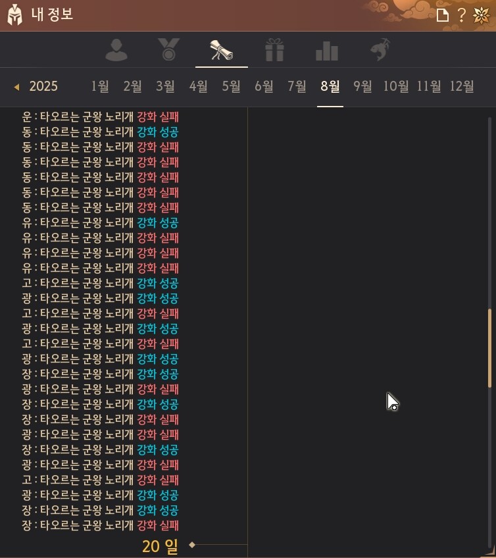Select the 9월 month tab

(362, 86)
